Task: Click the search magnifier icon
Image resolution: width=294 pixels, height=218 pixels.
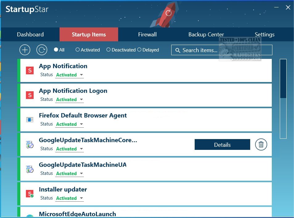Action: tap(178, 50)
